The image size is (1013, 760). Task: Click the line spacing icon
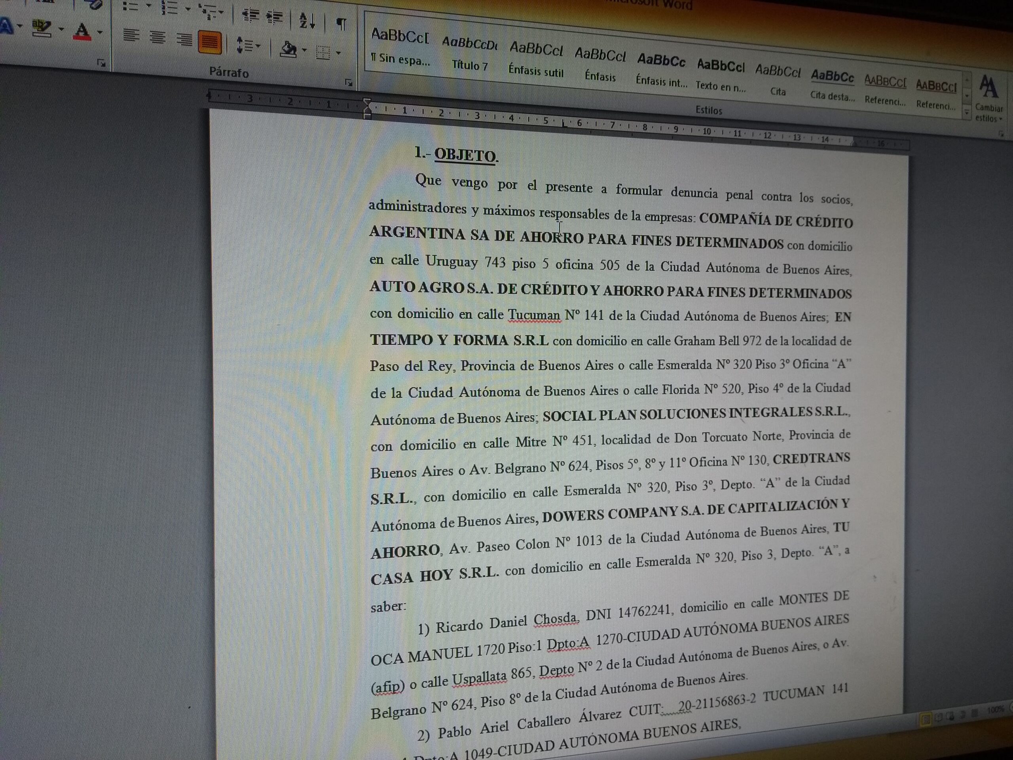(244, 45)
